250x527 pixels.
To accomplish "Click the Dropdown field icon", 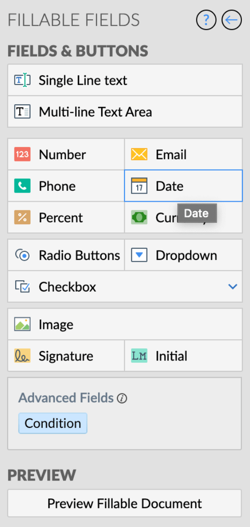I will point(139,255).
